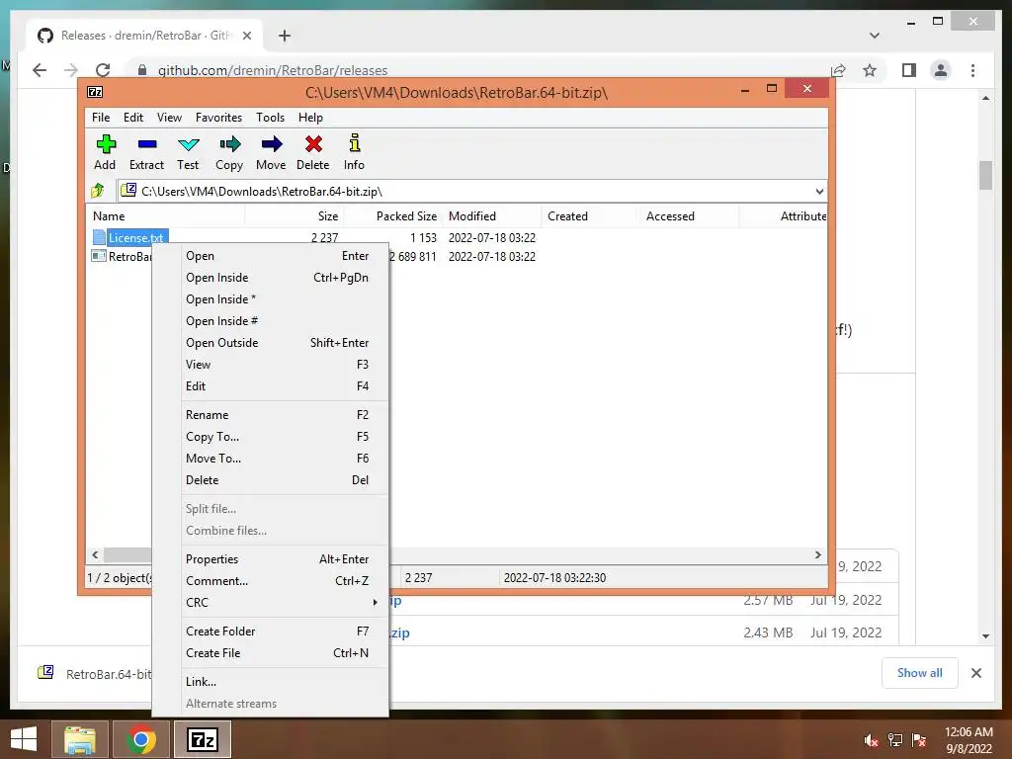Viewport: 1012px width, 759px height.
Task: Open Chrome three-dot menu
Action: pyautogui.click(x=973, y=70)
